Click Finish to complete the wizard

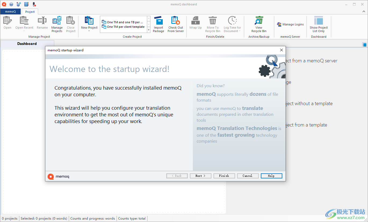(x=224, y=176)
